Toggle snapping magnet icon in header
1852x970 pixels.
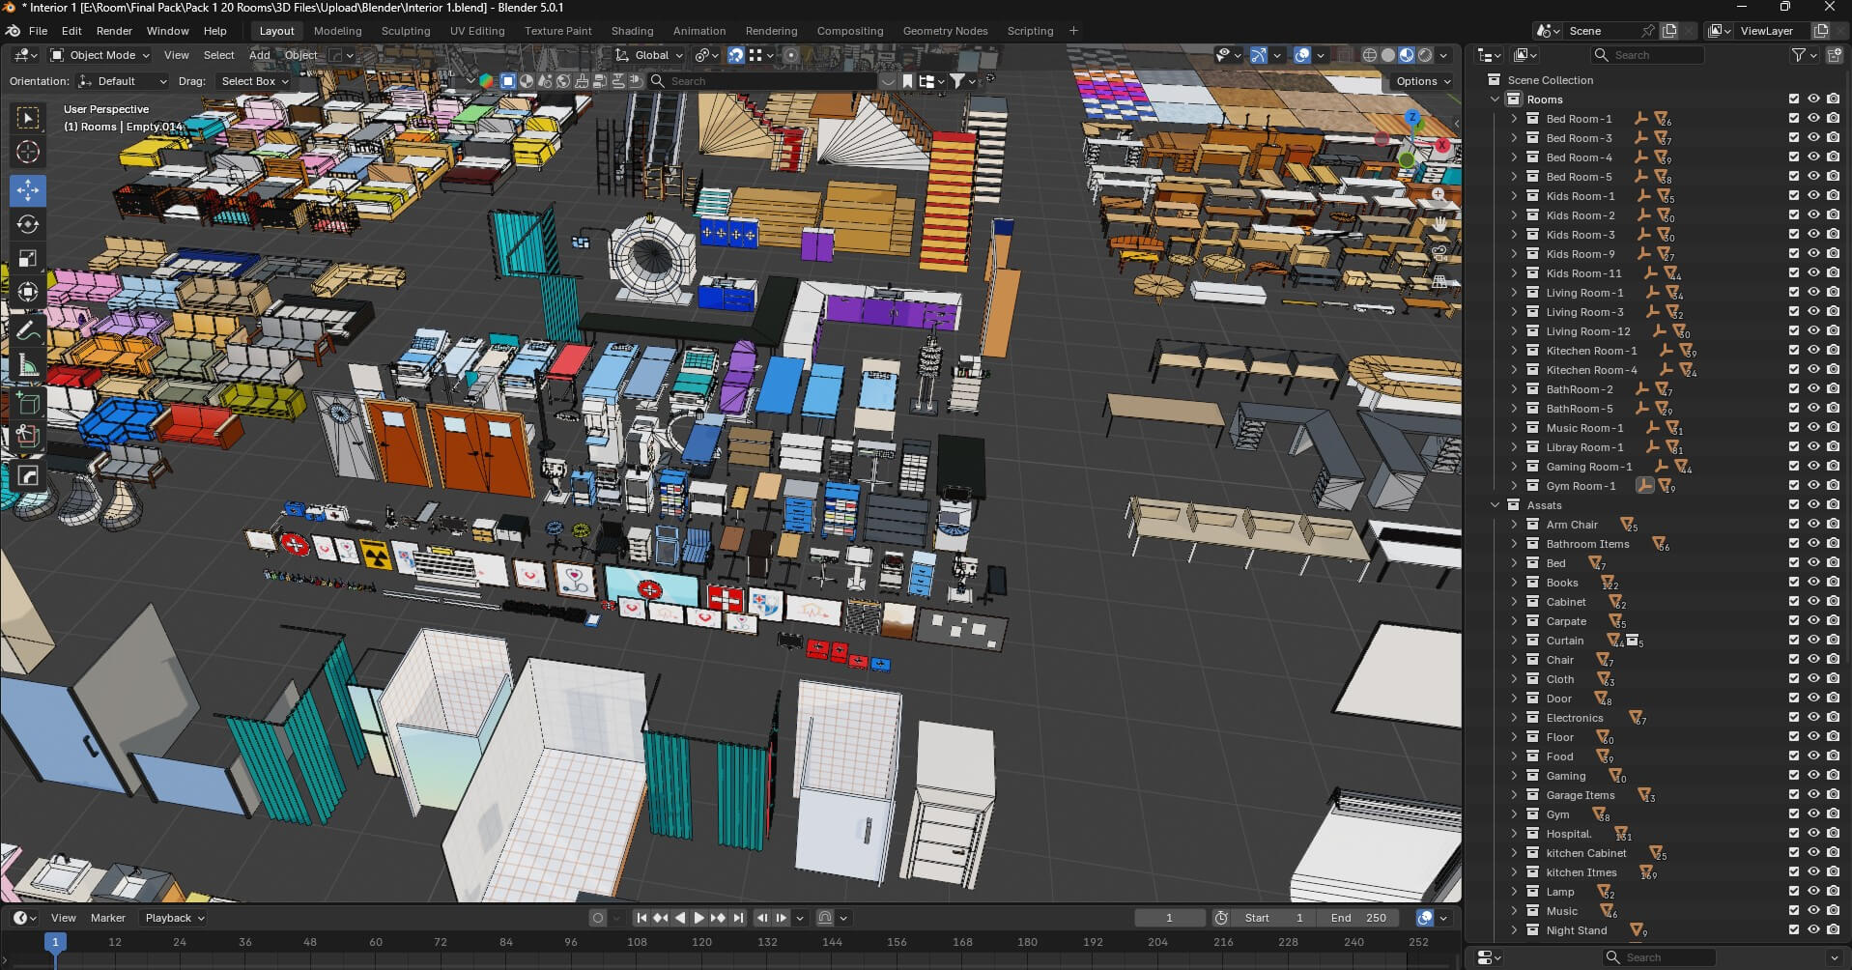735,55
